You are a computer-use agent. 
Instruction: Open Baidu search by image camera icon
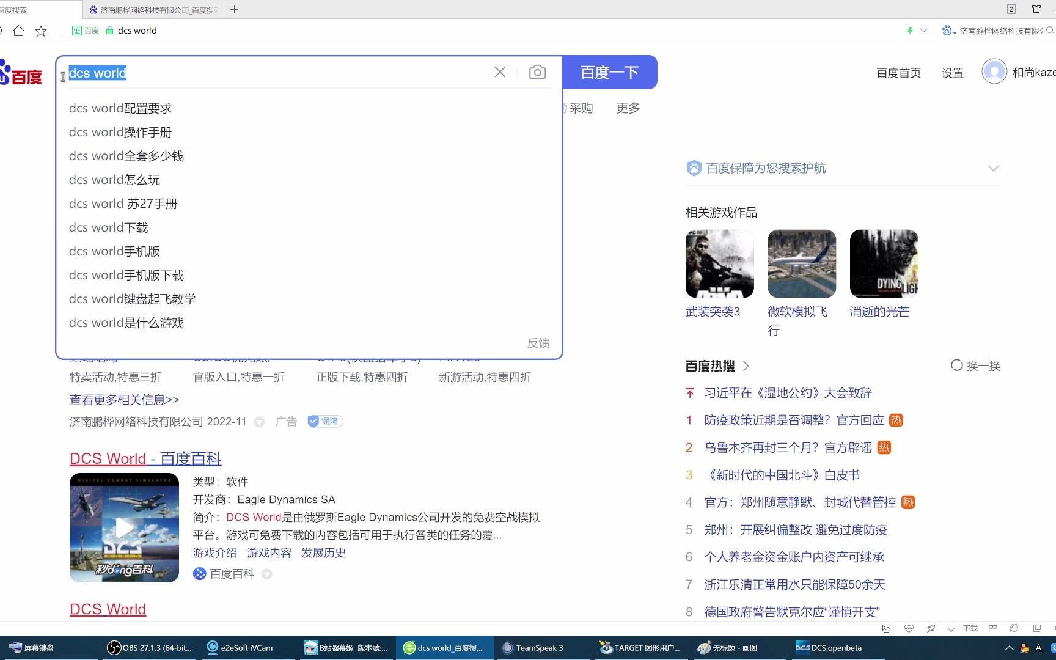point(537,72)
